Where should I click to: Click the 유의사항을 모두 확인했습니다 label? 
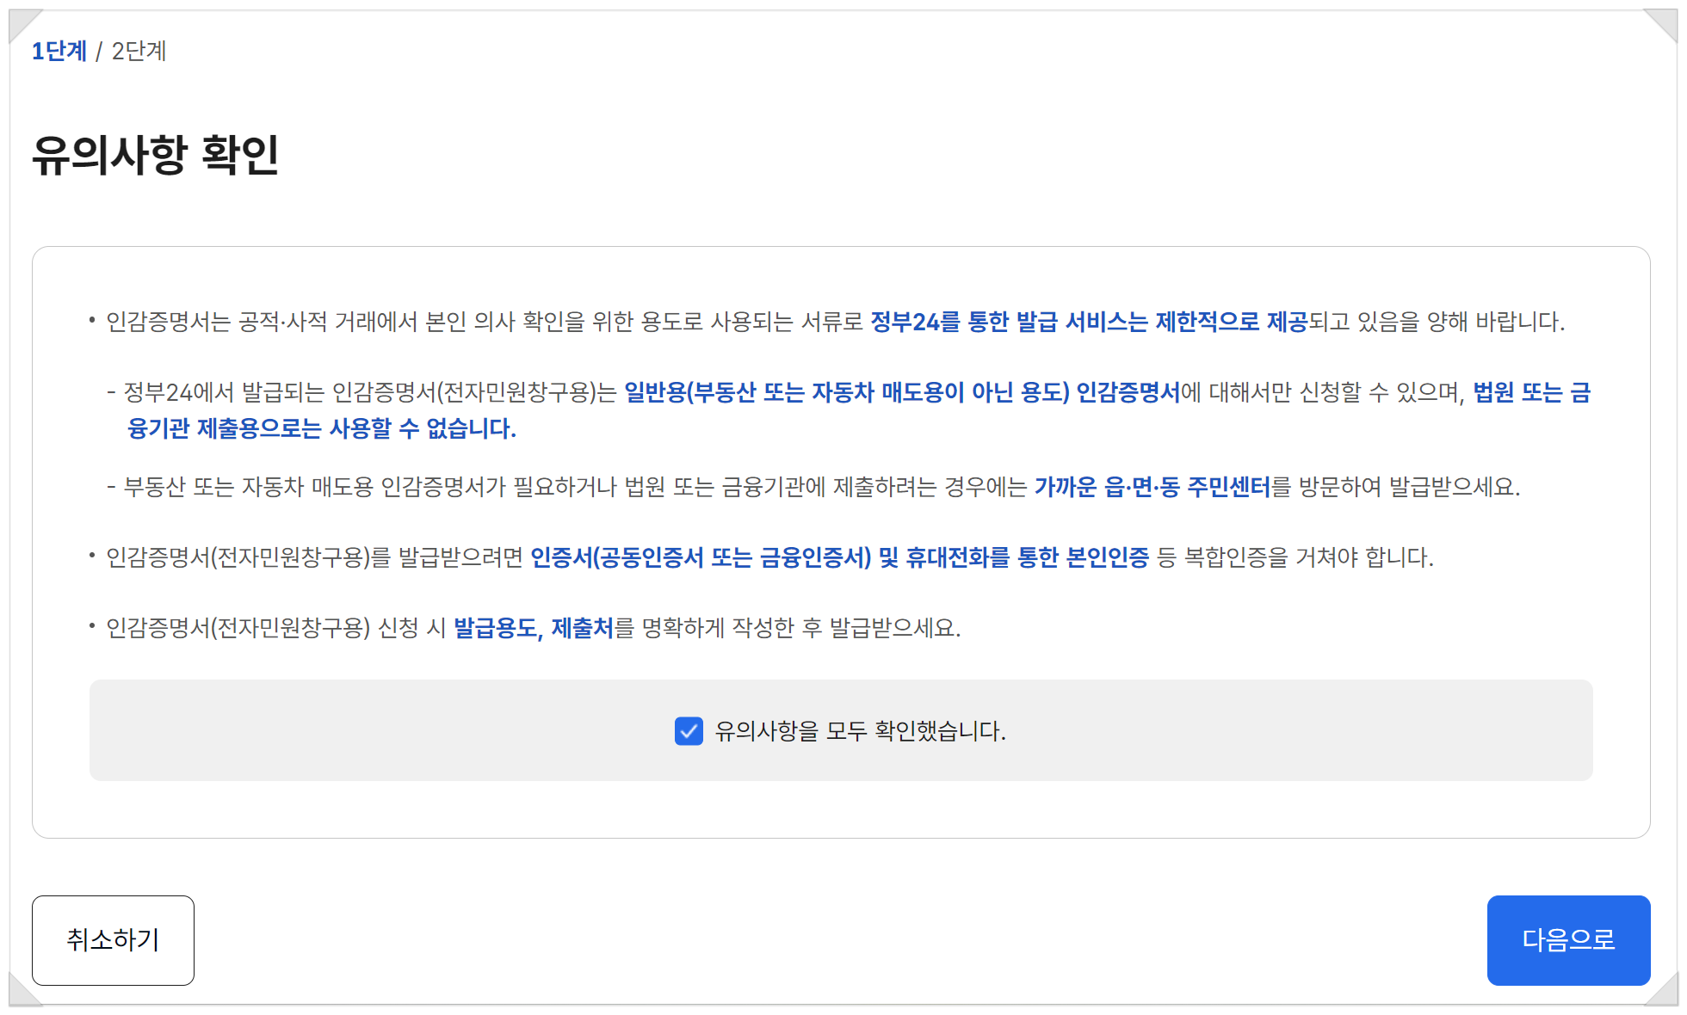860,731
